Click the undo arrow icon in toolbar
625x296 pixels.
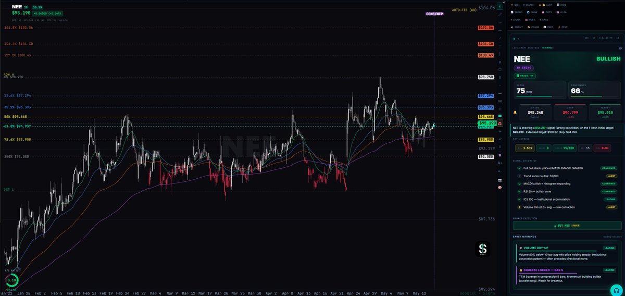click(500, 139)
